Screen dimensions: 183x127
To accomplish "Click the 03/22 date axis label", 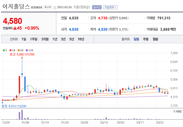I will pos(160,123).
